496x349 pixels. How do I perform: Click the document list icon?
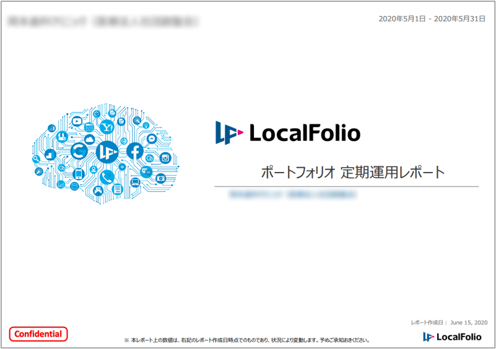point(118,189)
